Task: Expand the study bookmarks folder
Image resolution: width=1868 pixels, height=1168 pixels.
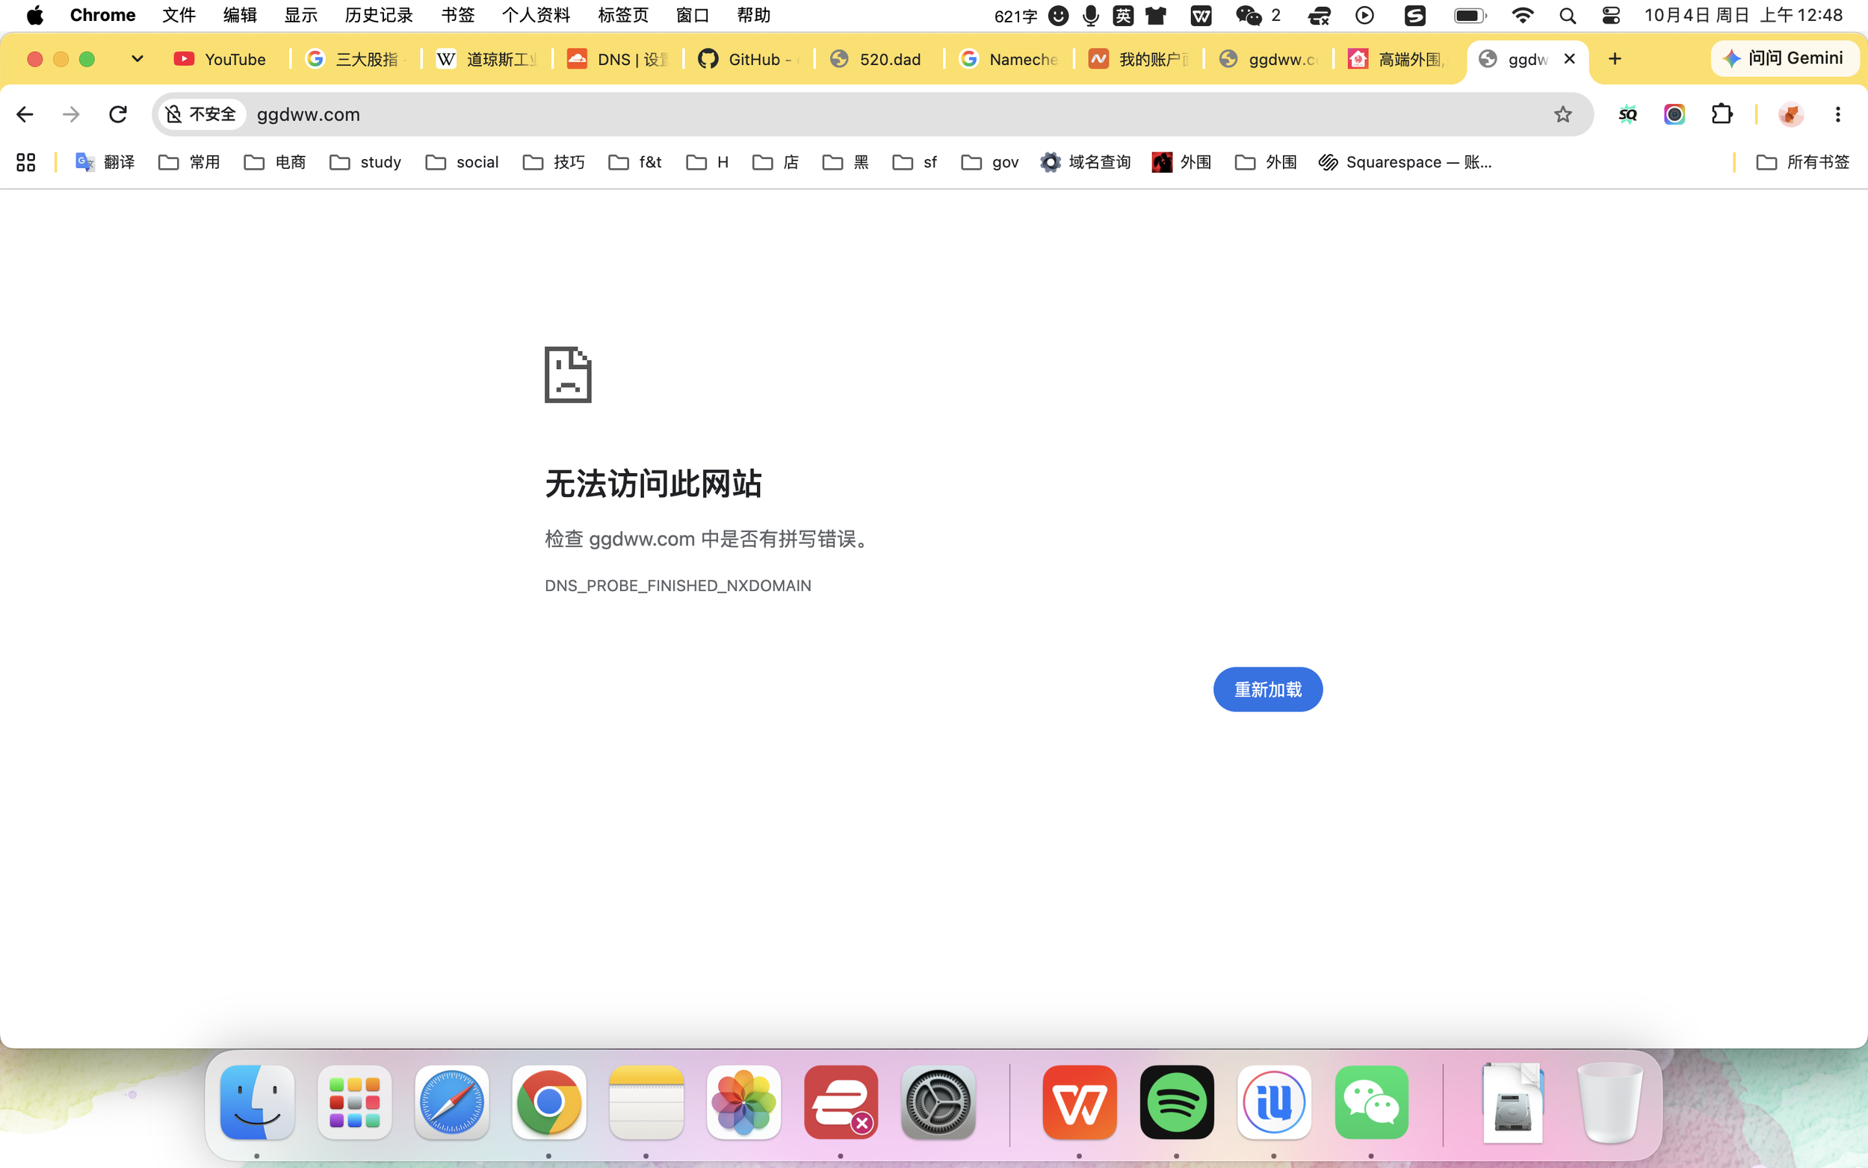Action: (365, 162)
